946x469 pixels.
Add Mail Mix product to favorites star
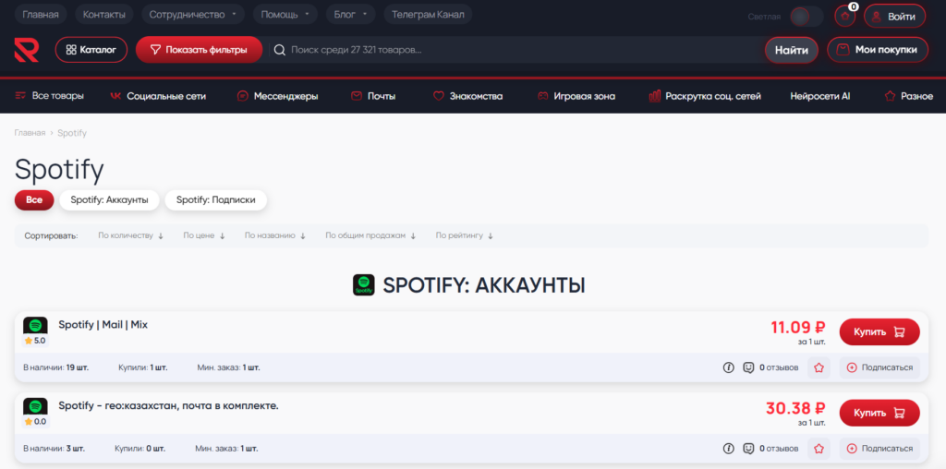819,367
